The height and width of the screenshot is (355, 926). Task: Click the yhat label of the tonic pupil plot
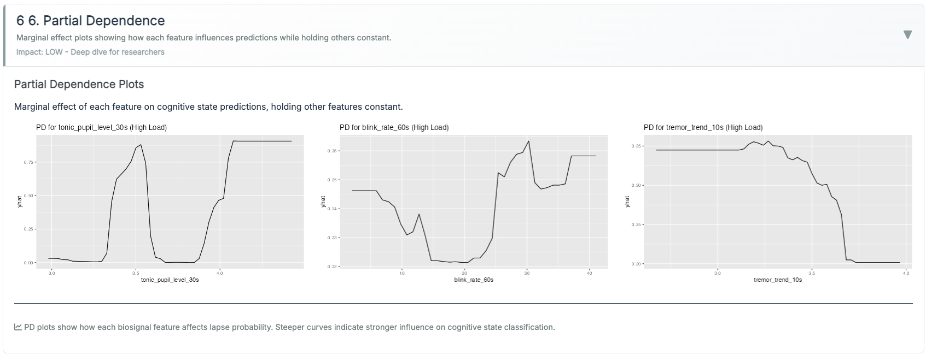pyautogui.click(x=20, y=202)
